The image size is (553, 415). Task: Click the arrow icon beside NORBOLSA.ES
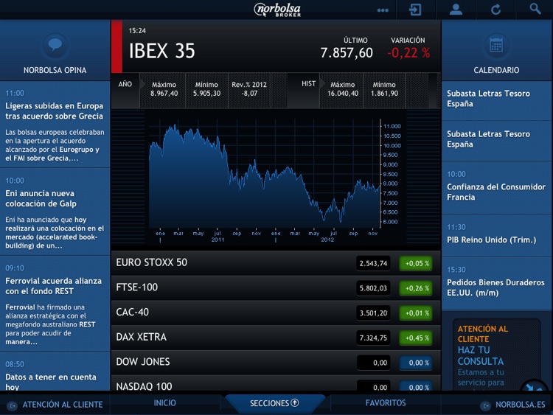(486, 405)
